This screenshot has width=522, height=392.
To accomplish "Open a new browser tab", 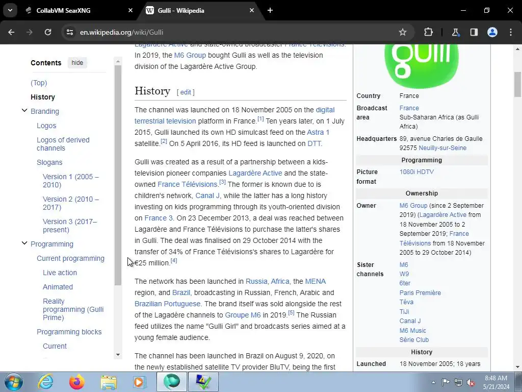I will tap(270, 10).
